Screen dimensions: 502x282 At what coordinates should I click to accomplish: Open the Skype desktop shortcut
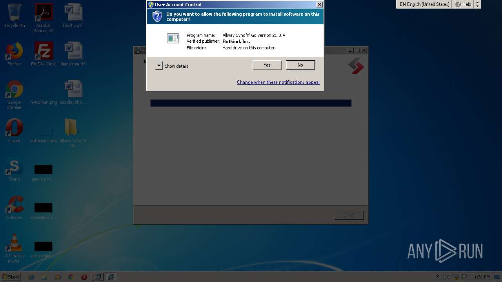tap(14, 169)
